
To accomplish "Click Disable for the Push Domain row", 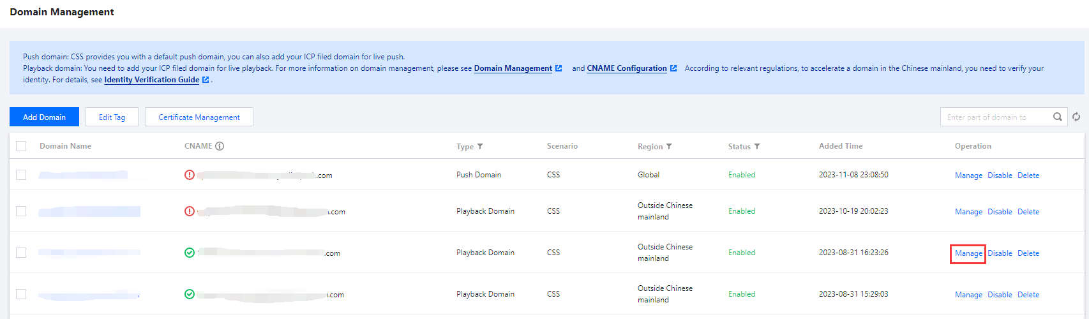I will pyautogui.click(x=1000, y=175).
